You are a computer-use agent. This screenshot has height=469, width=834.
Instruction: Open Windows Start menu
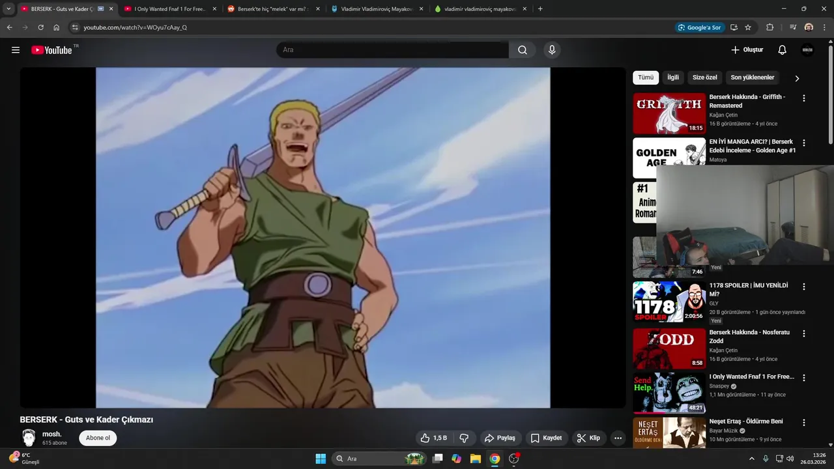tap(321, 459)
